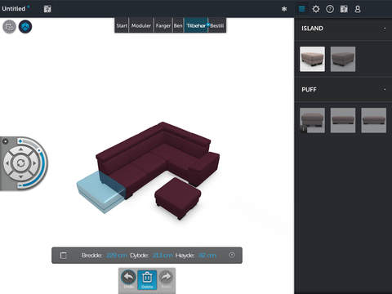Screen dimensions: 392x294
Task: Collapse the PUFF section
Action: coord(385,89)
